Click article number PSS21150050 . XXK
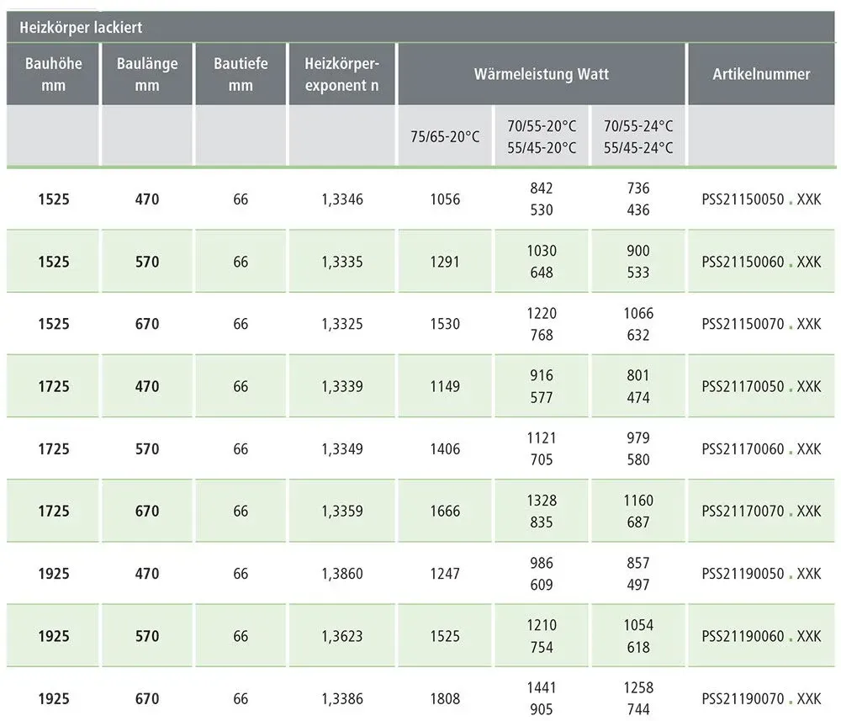The height and width of the screenshot is (721, 841). [761, 199]
